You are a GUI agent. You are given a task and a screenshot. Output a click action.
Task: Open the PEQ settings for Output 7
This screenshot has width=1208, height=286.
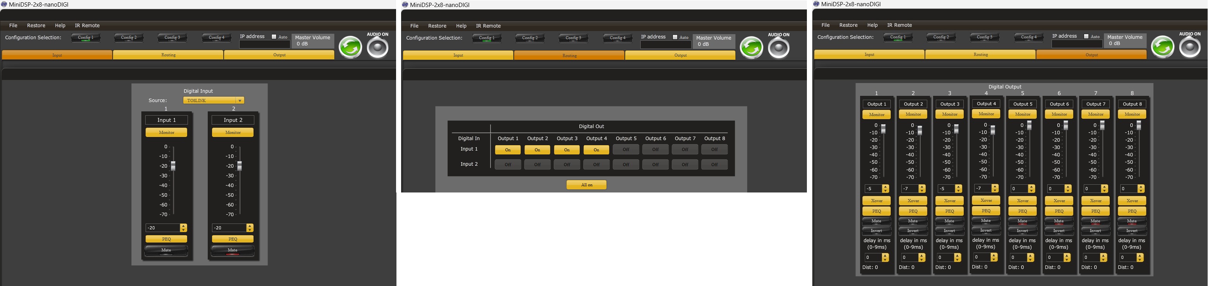pos(1095,211)
